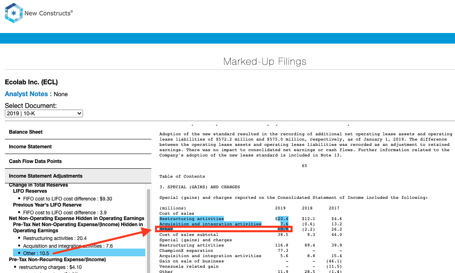The height and width of the screenshot is (273, 455).
Task: Click the 'Net Non-Operating Expense Hidden in Operating Earnings' heading
Action: click(x=77, y=218)
